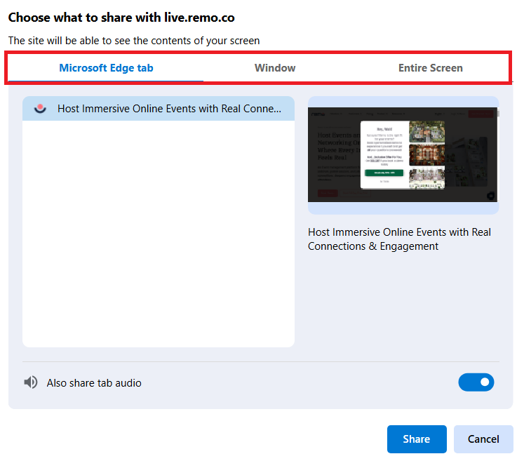Click the 'Also share tab audio' label
524x461 pixels.
click(x=94, y=383)
